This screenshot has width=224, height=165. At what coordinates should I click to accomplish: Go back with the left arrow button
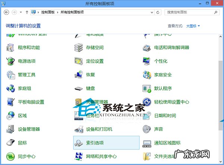pos(6,12)
